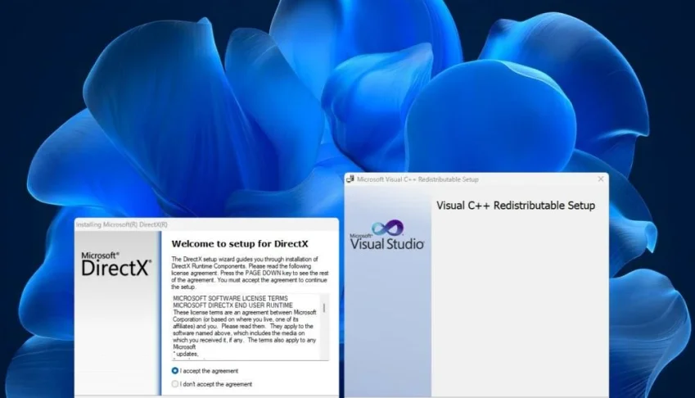Click the 'Installing Microsoft(R) DirectX(R)' title bar
The image size is (695, 398).
coord(206,224)
